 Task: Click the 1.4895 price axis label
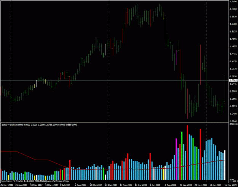click(233, 39)
